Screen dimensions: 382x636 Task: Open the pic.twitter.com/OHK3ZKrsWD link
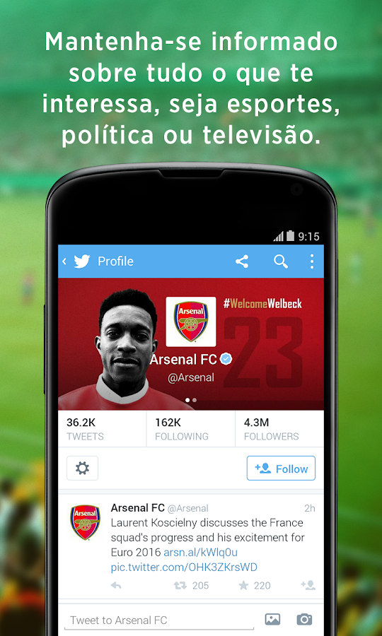(x=184, y=567)
